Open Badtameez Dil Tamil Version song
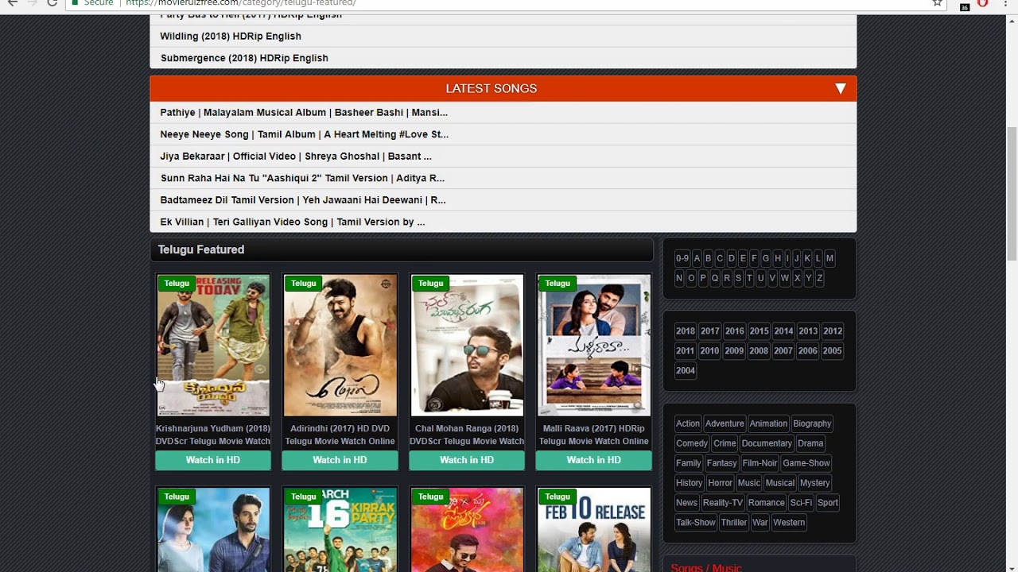Image resolution: width=1018 pixels, height=572 pixels. (303, 200)
